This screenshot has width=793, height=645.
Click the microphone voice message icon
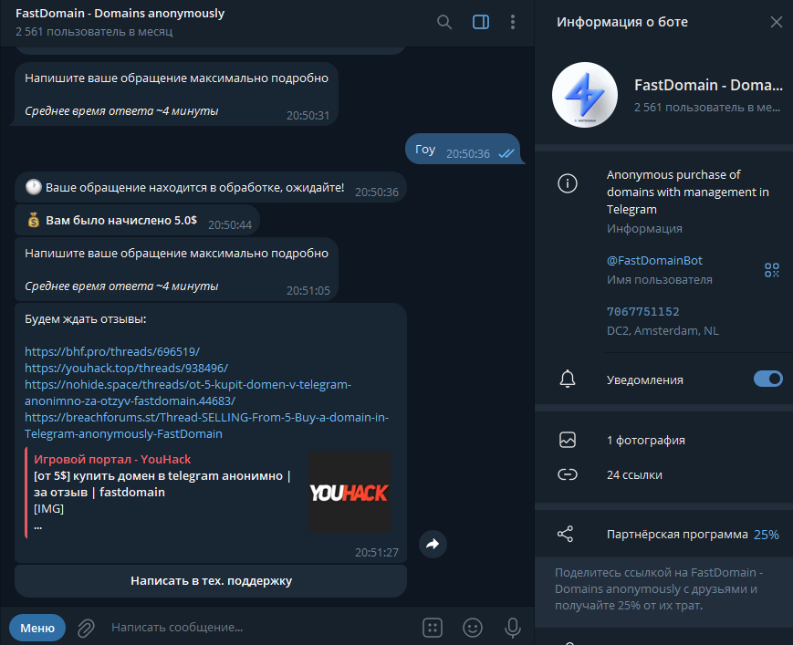(x=512, y=628)
